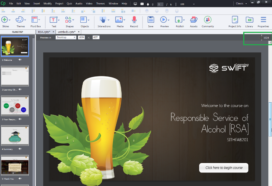Switch to the RSA.cptx tab

point(44,32)
